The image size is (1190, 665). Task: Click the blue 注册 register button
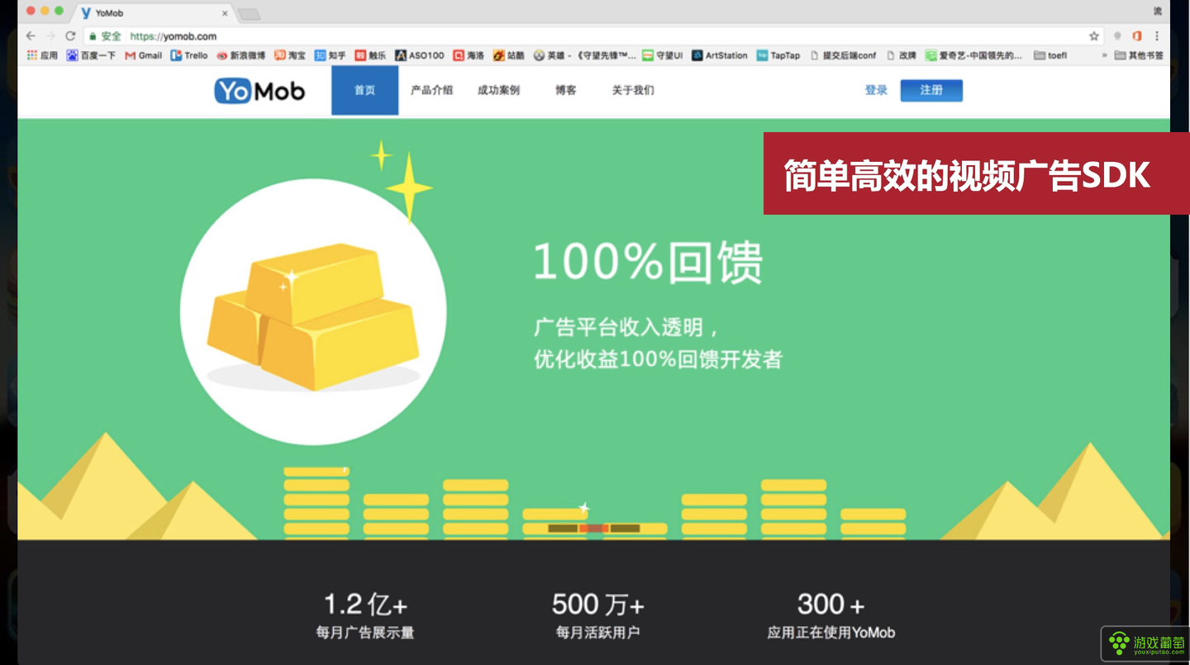(x=931, y=90)
